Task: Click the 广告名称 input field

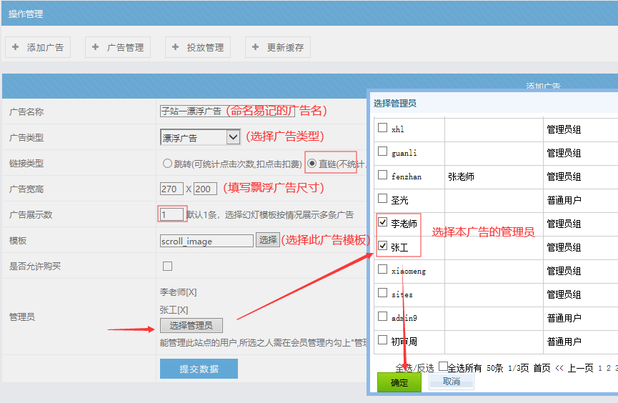Action: pos(191,111)
